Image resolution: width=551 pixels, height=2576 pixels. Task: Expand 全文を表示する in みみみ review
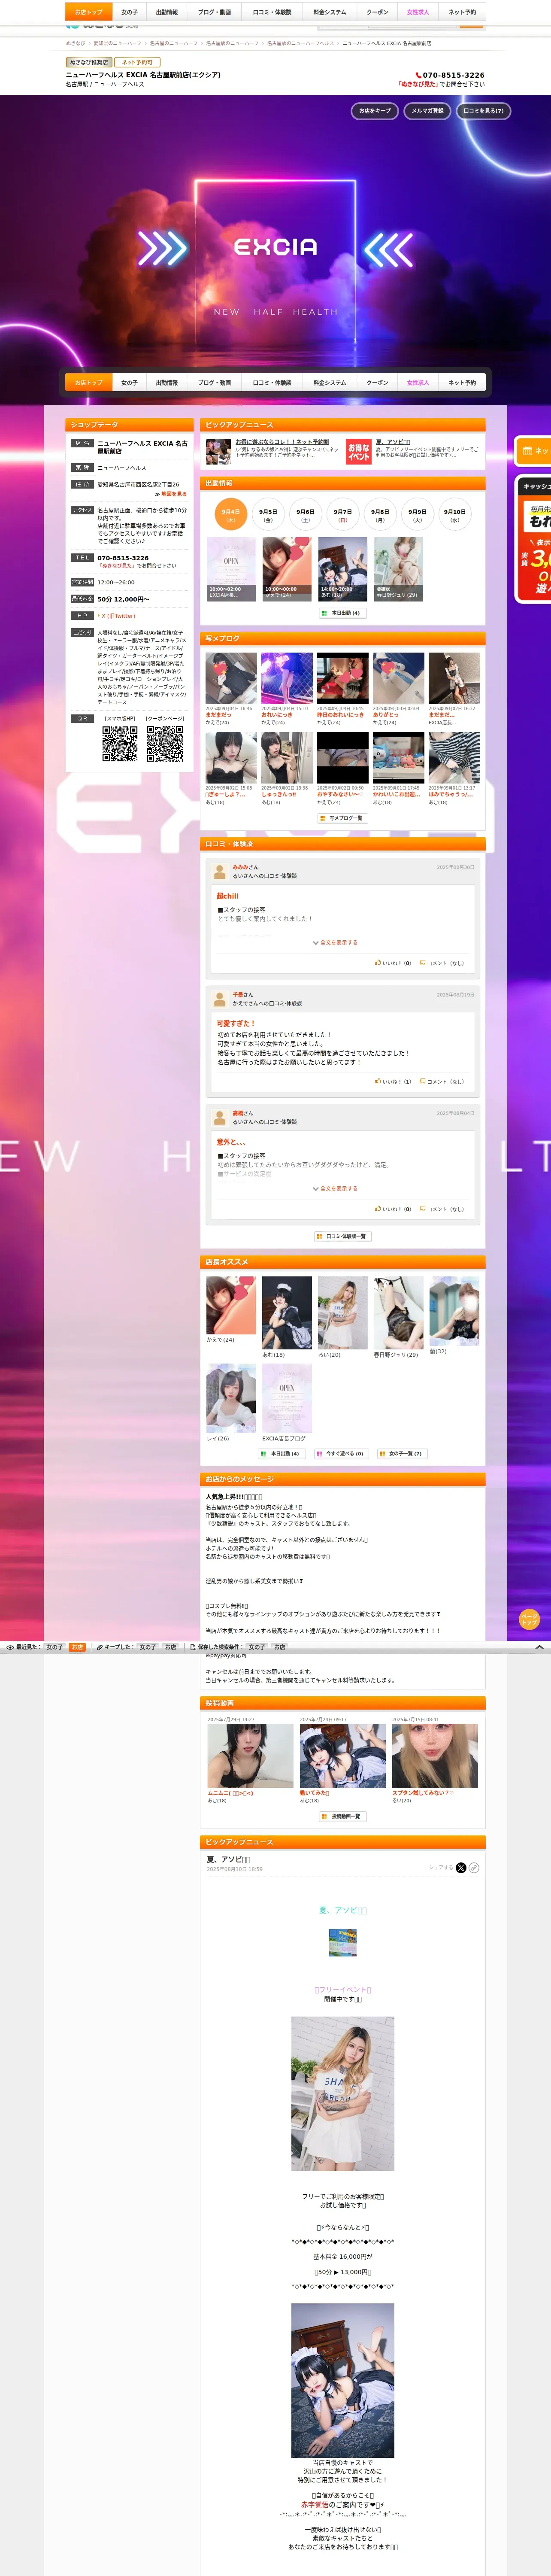(335, 942)
